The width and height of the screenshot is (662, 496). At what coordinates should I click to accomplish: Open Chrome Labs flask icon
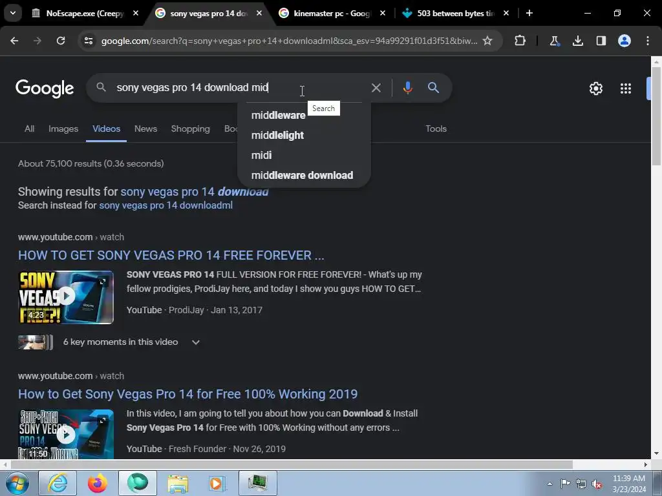pos(554,41)
